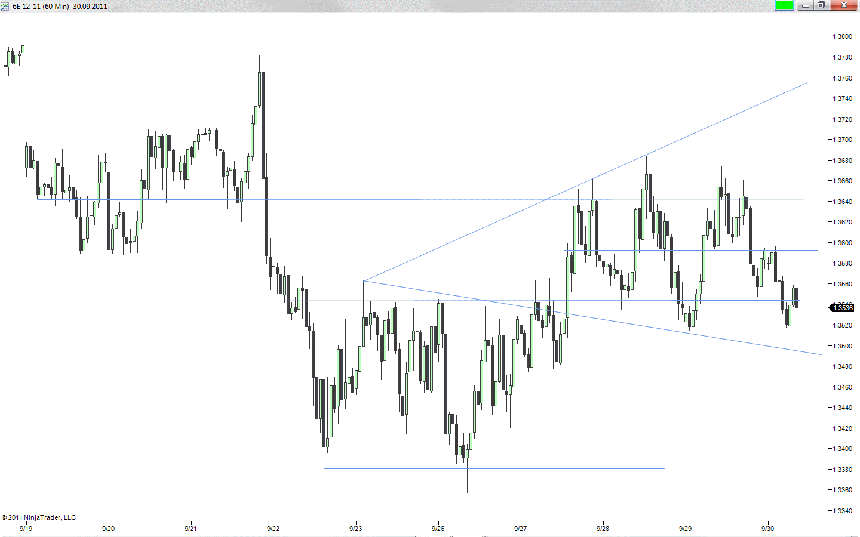
Task: Click the 9/29 date label
Action: (685, 529)
